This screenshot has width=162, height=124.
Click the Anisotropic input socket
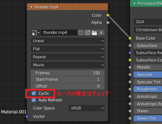[130, 97]
